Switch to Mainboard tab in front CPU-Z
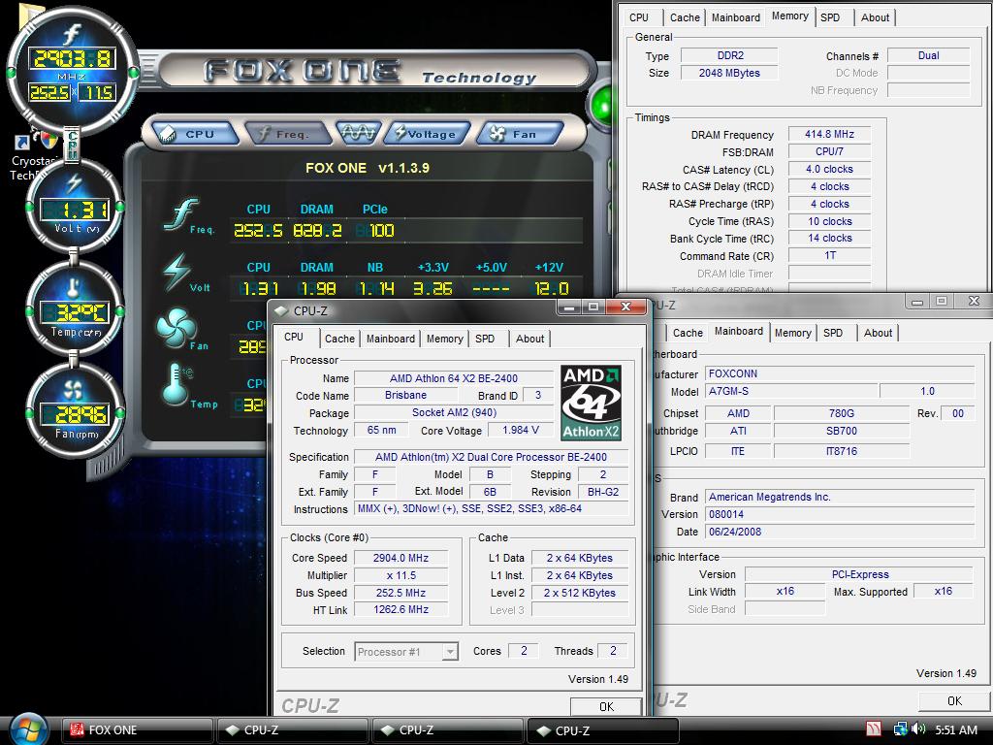Viewport: 993px width, 745px height. point(391,339)
